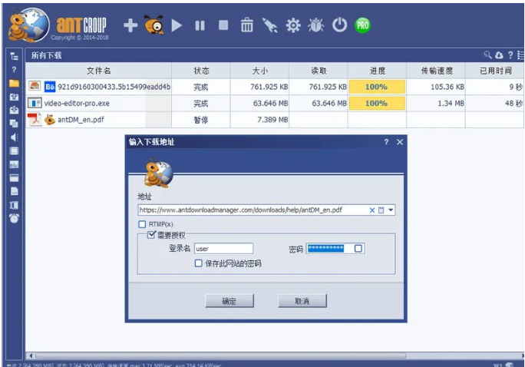Click the left arrow of the horizontal scrollbar
The height and width of the screenshot is (367, 525).
coord(31,355)
